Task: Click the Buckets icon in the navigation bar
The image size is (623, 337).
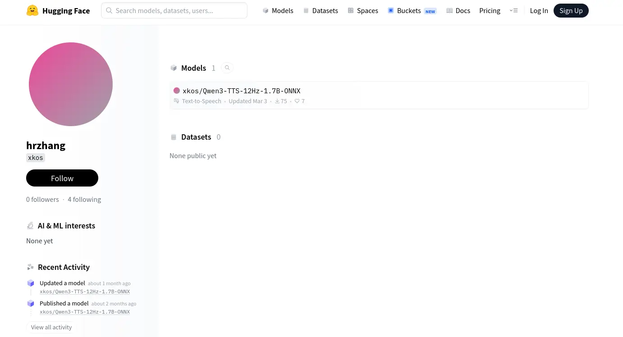Action: [391, 10]
